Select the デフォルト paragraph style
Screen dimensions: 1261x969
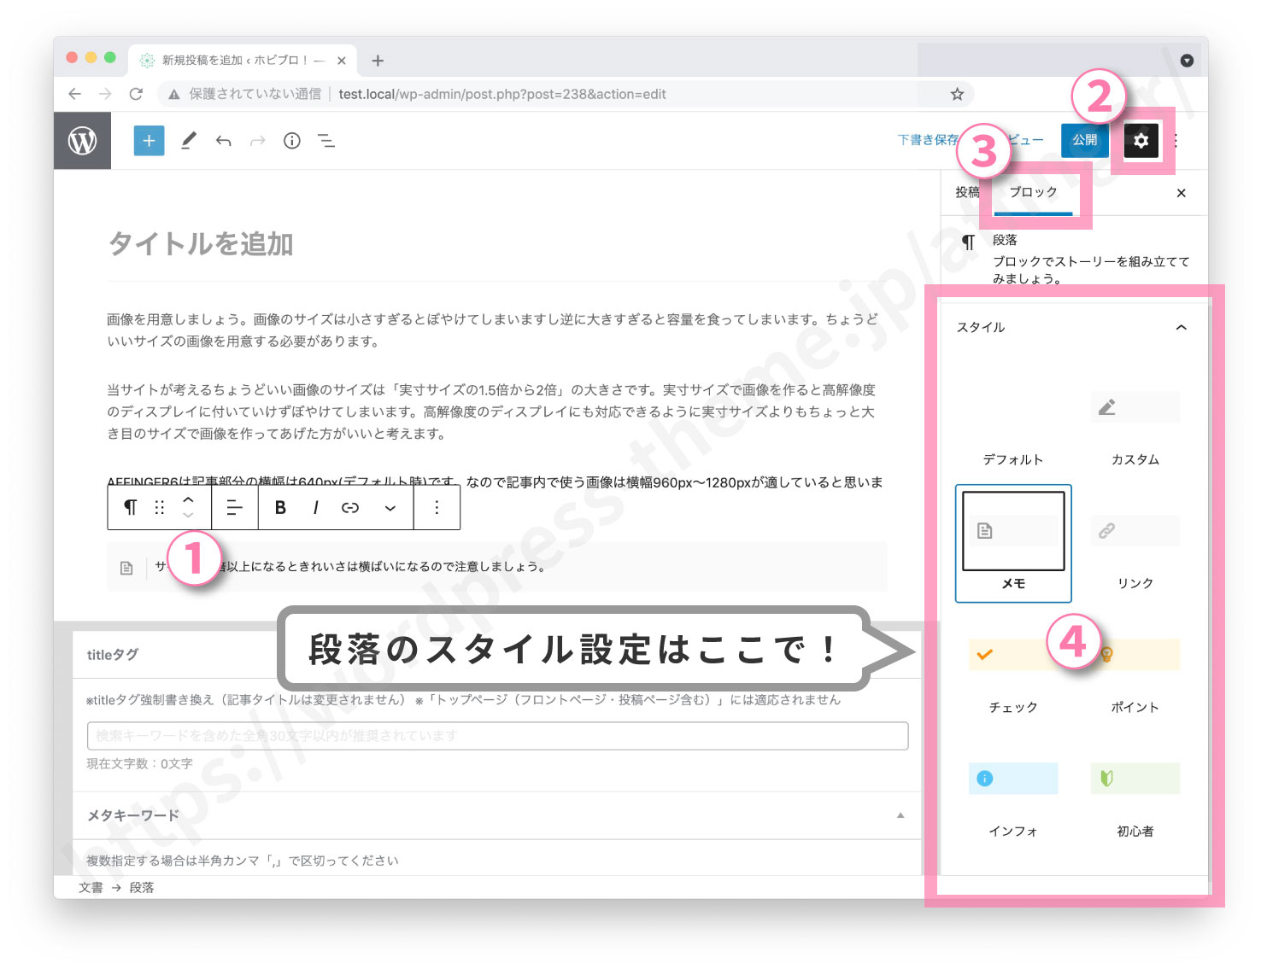pos(1013,422)
